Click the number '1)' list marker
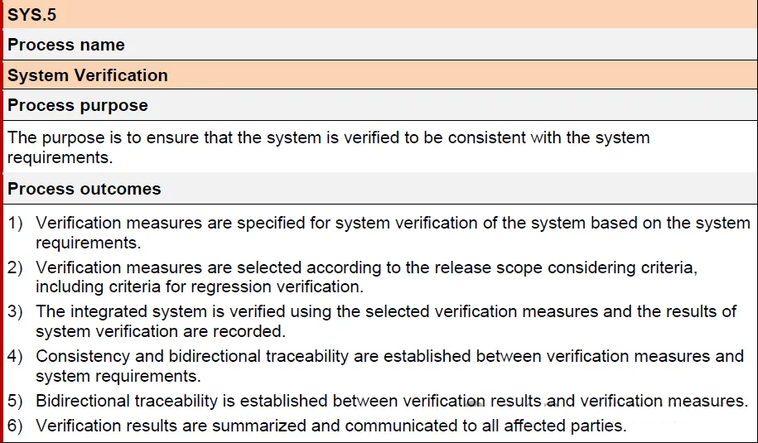Viewport: 758px width, 443px height. point(15,223)
